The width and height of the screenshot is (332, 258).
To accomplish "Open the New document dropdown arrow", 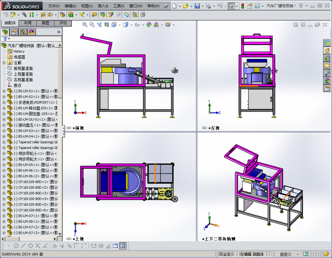I will [x=180, y=6].
